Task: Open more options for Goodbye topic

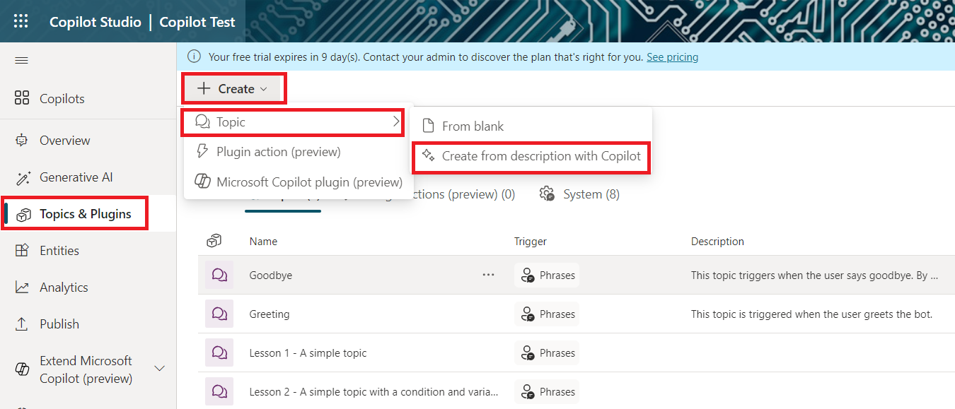Action: point(488,275)
